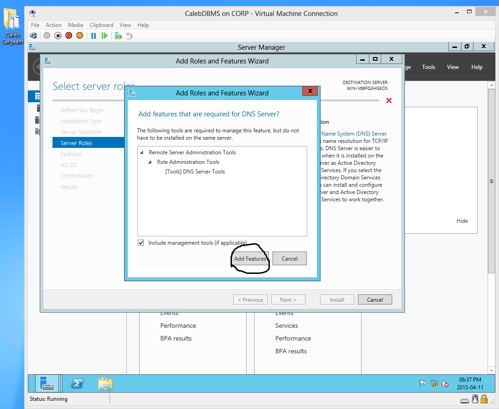Toggle the Include management tools checkbox
Image resolution: width=499 pixels, height=409 pixels.
click(x=141, y=242)
